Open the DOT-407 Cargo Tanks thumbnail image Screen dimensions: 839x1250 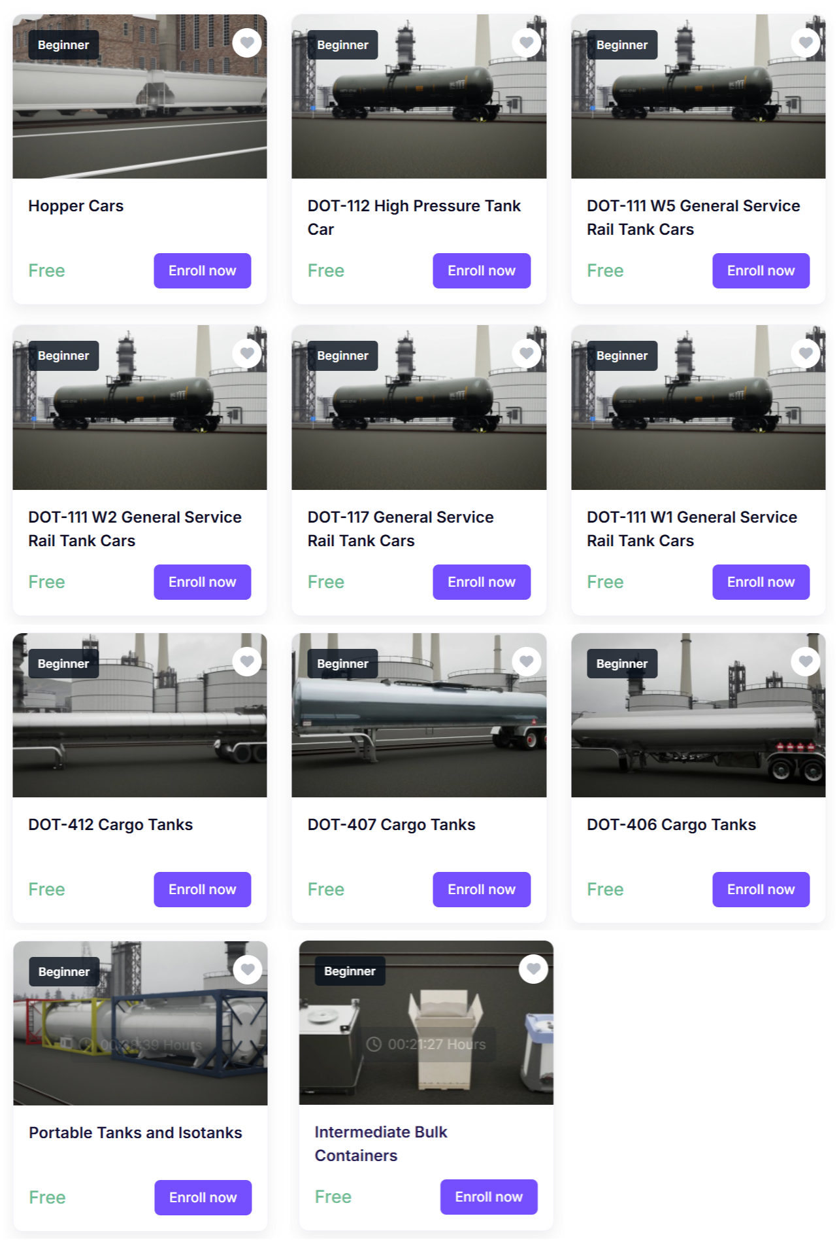pos(419,715)
